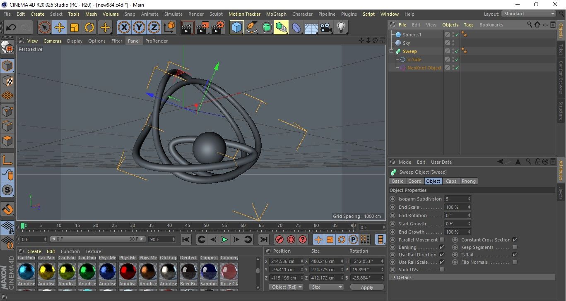Toggle X axis lock
The width and height of the screenshot is (566, 301).
(x=124, y=28)
